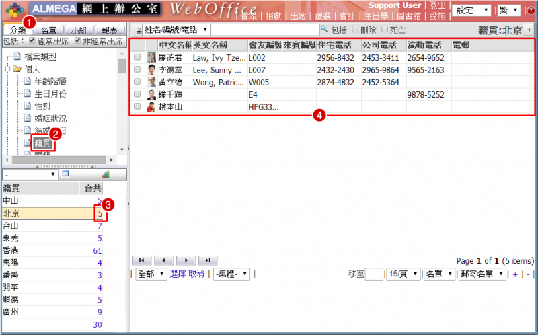Click the red help question mark icon
The height and width of the screenshot is (335, 538).
click(531, 11)
